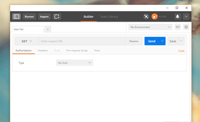The height and width of the screenshot is (122, 200).
Task: Close the Postman window
Action: [x=187, y=8]
